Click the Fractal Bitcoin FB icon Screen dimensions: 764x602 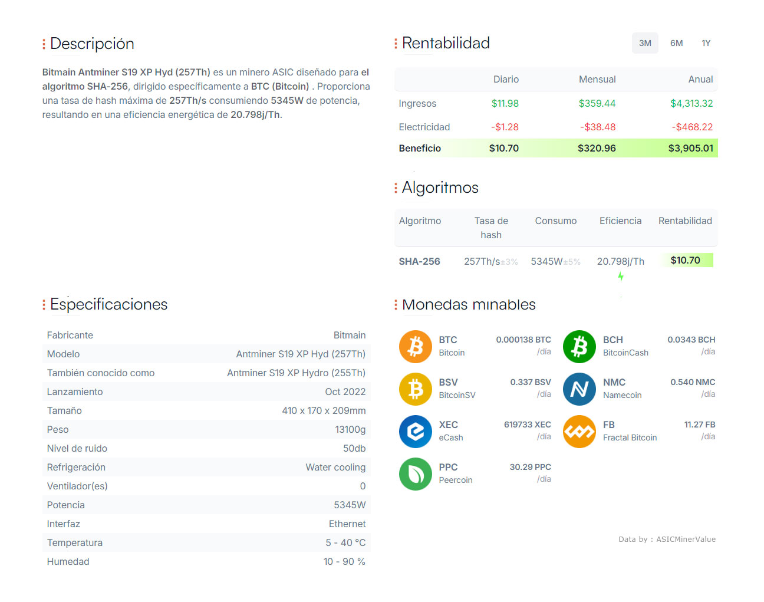579,432
